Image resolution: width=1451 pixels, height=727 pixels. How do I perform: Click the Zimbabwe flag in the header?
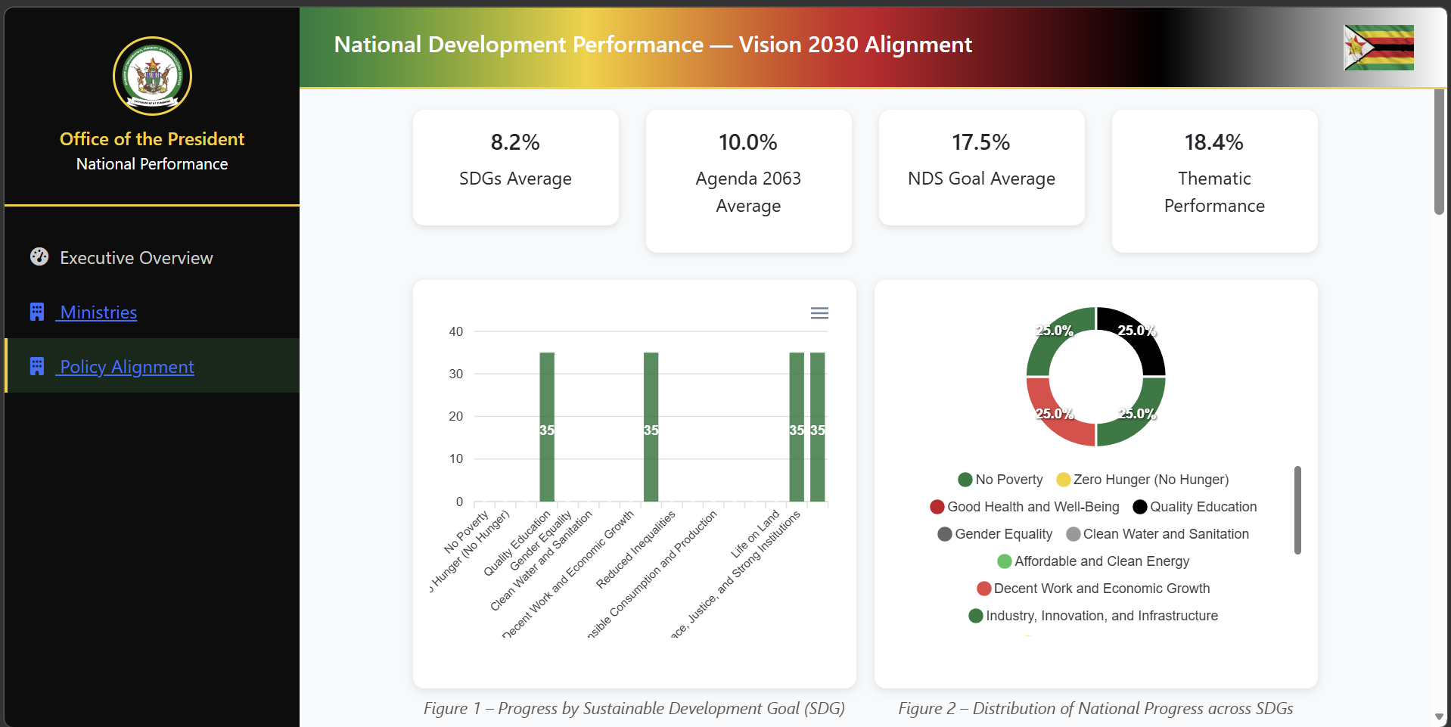pyautogui.click(x=1378, y=48)
